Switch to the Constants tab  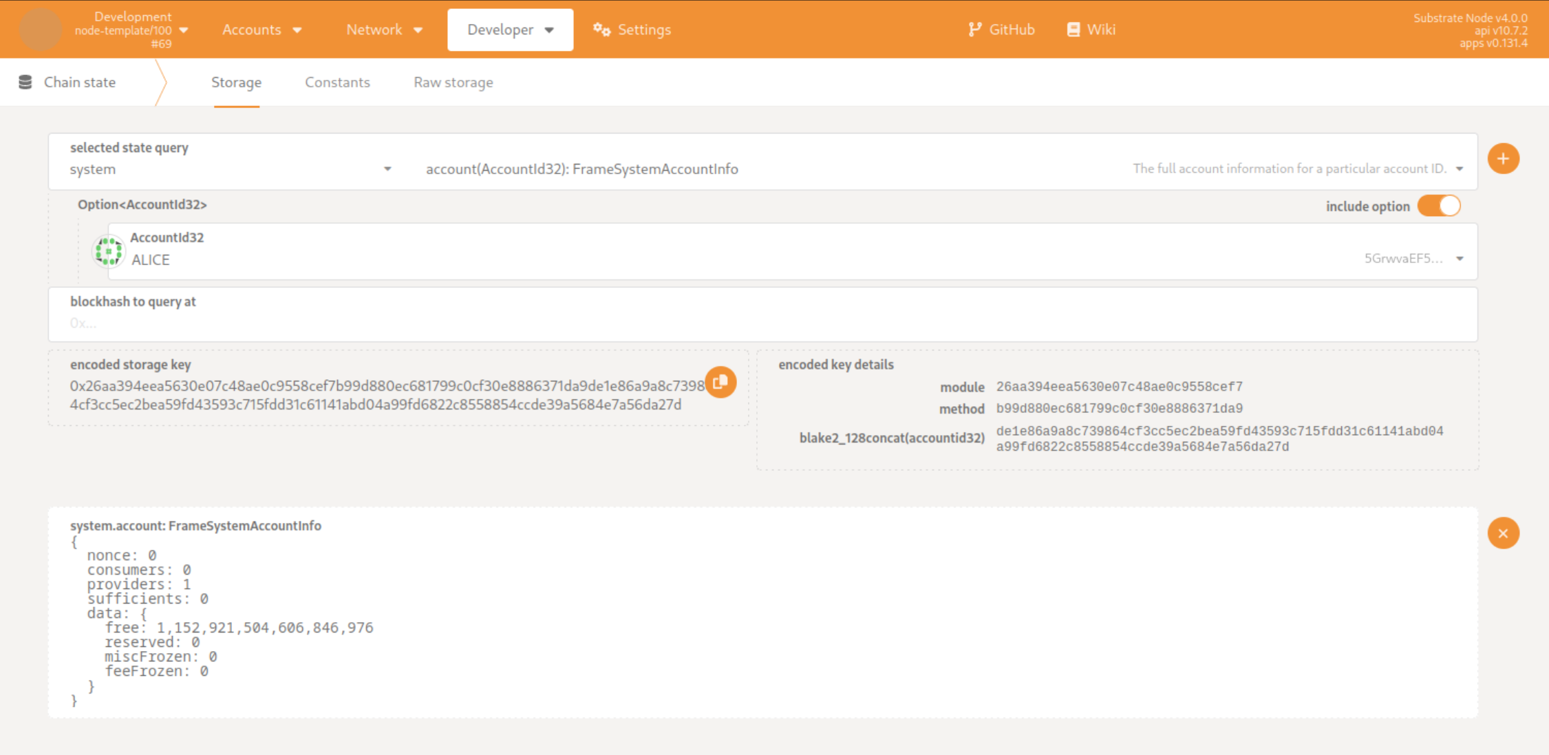click(x=337, y=83)
